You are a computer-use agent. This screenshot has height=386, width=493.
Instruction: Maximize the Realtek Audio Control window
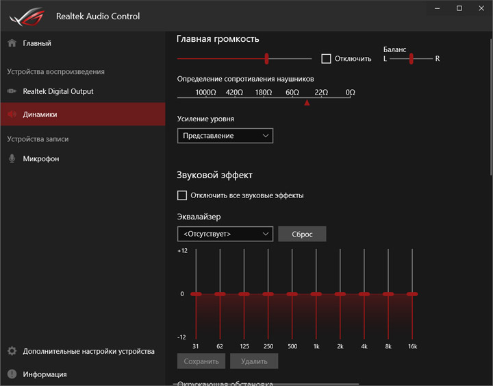459,8
